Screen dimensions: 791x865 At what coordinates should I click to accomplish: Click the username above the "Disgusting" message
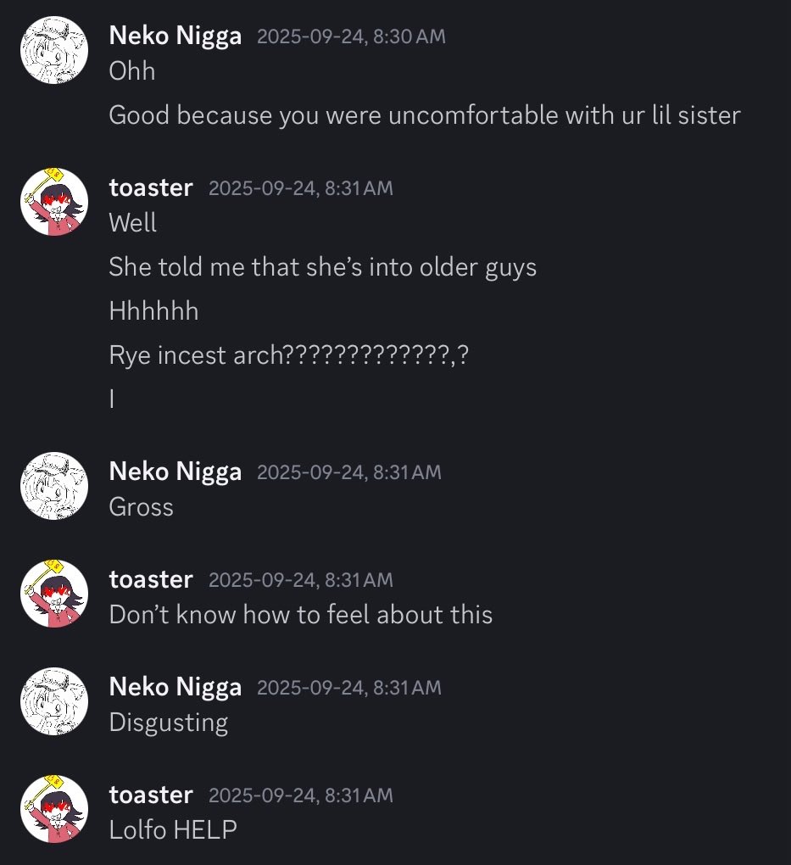(x=175, y=687)
